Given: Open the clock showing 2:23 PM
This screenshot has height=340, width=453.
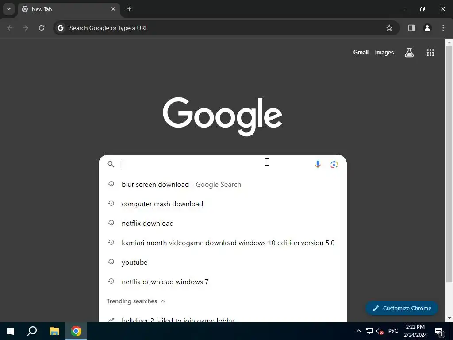Looking at the screenshot, I should coord(415,331).
